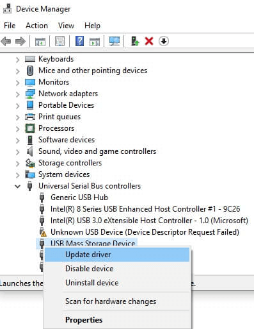Click the Action pane toolbar icon
Image resolution: width=254 pixels, height=329 pixels.
[95, 41]
